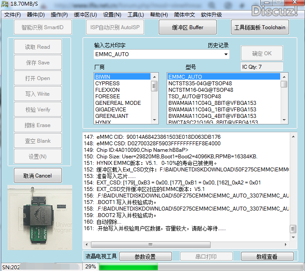Open the 教程查看 tutorial button
305x271 pixels.
(x=267, y=256)
